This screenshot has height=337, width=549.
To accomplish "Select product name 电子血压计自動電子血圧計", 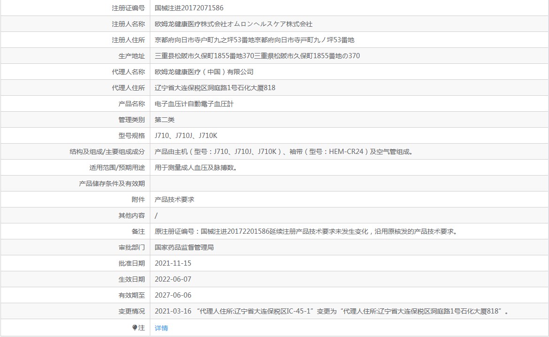I will [194, 104].
